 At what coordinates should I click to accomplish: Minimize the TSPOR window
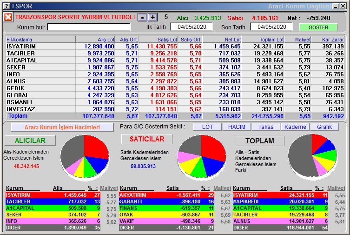coord(336,6)
